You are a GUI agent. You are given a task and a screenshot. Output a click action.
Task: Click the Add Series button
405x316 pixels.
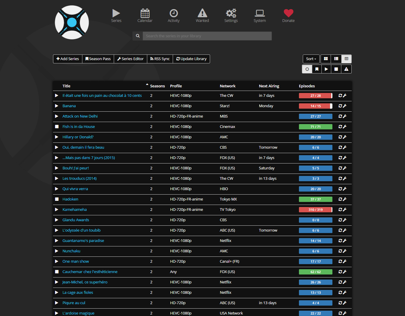68,59
